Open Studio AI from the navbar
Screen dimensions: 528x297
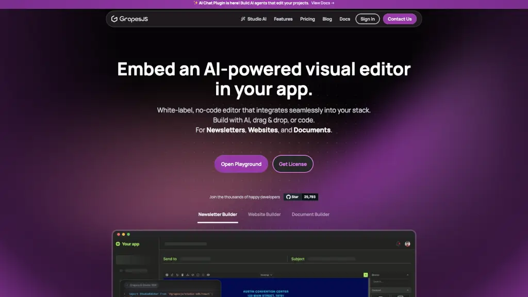[x=254, y=19]
